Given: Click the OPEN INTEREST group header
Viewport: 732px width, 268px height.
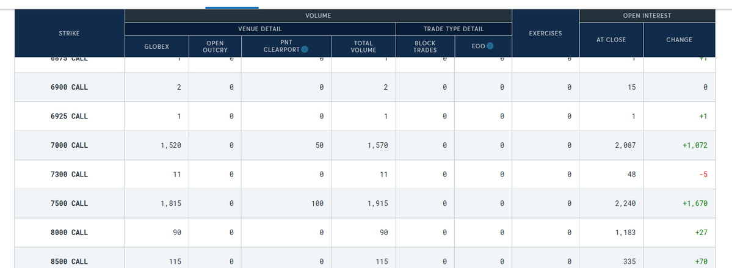Looking at the screenshot, I should click(x=647, y=15).
